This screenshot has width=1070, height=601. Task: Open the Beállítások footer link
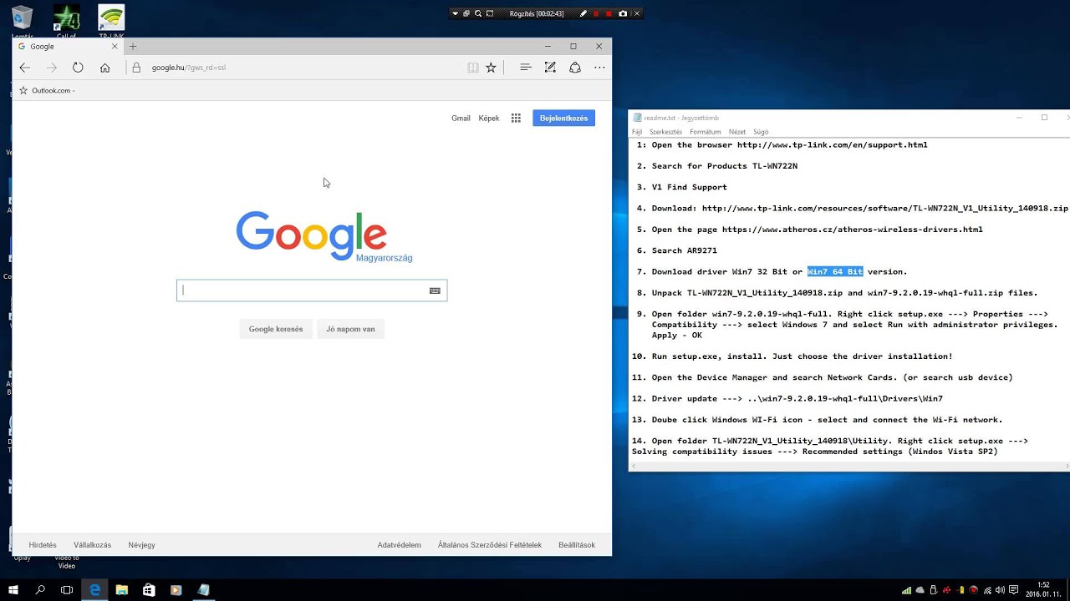click(x=577, y=545)
